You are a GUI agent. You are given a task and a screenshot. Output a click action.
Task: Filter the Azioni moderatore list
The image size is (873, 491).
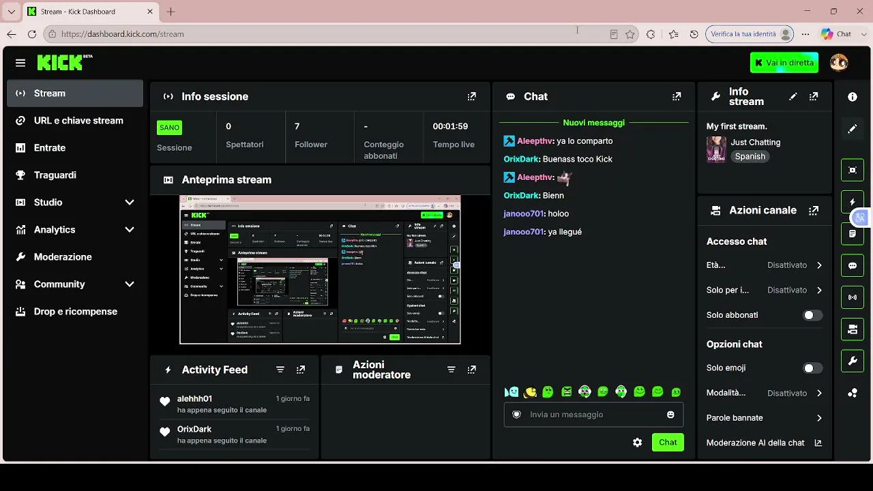pos(451,370)
